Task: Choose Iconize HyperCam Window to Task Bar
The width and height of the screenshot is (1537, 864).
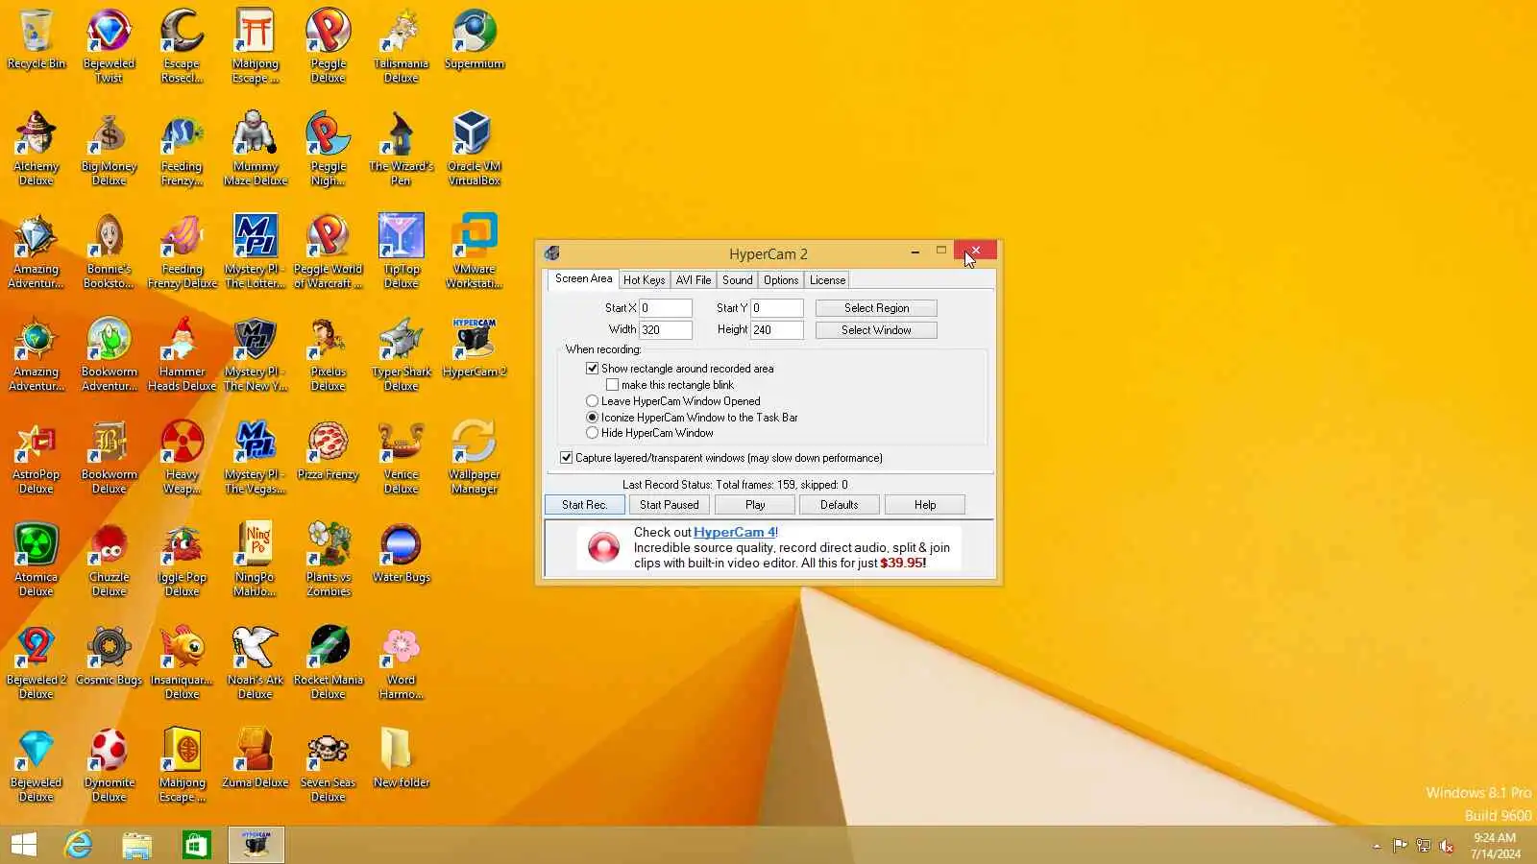Action: [592, 418]
